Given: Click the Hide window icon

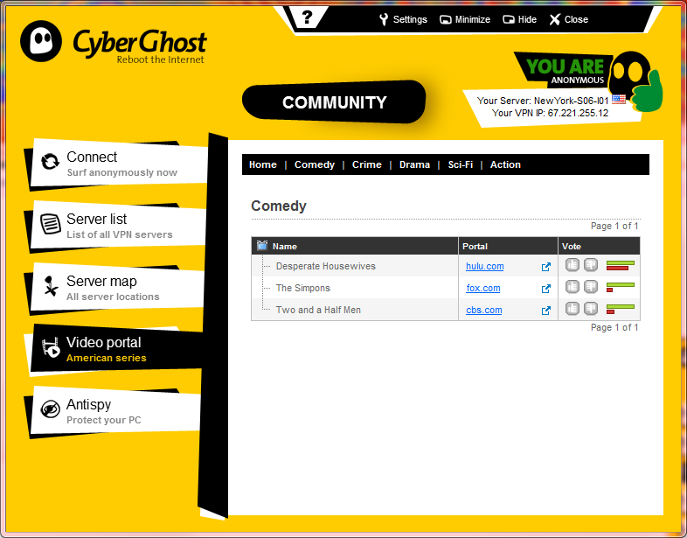Looking at the screenshot, I should click(x=508, y=20).
